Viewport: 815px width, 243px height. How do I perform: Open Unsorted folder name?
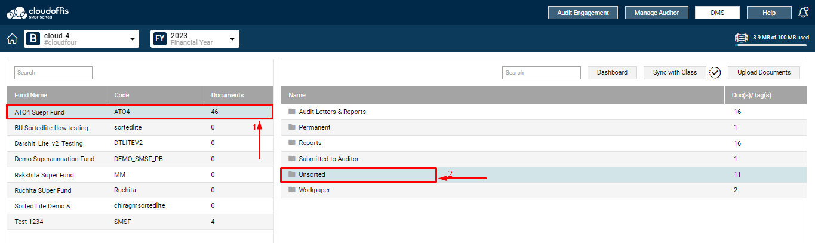coord(312,174)
